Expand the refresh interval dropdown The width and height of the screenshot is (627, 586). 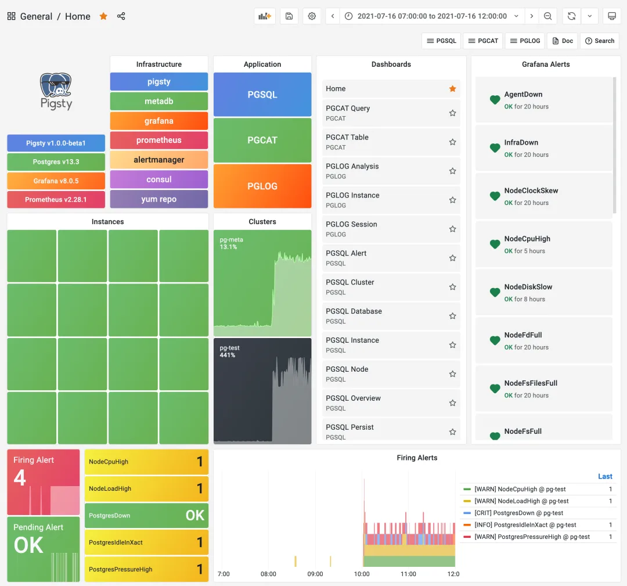point(589,16)
